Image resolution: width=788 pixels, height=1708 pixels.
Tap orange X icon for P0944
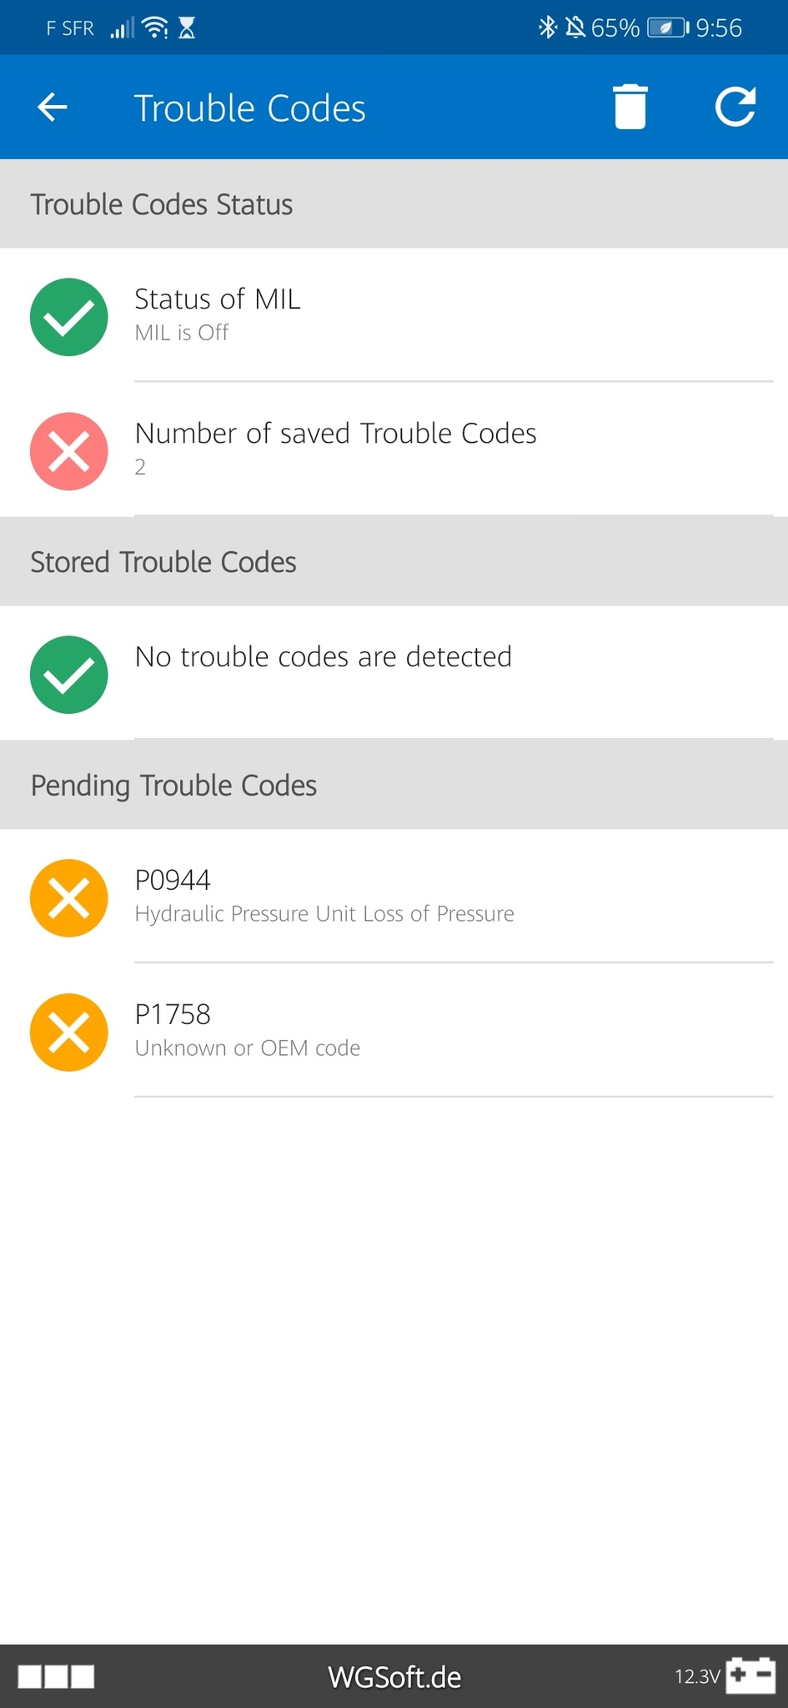coord(69,898)
